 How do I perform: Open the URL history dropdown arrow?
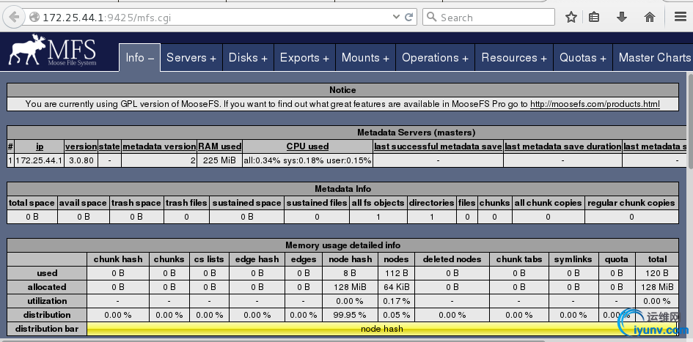click(x=396, y=18)
